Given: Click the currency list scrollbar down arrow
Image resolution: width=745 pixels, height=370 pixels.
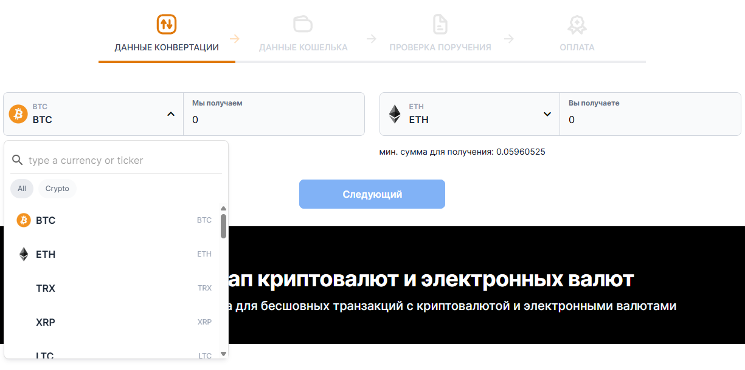Looking at the screenshot, I should pyautogui.click(x=223, y=353).
